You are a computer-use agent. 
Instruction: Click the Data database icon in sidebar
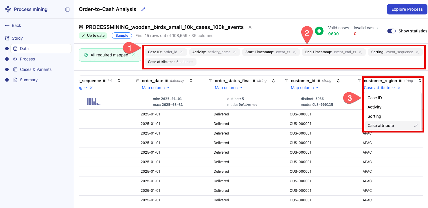[x=15, y=49]
